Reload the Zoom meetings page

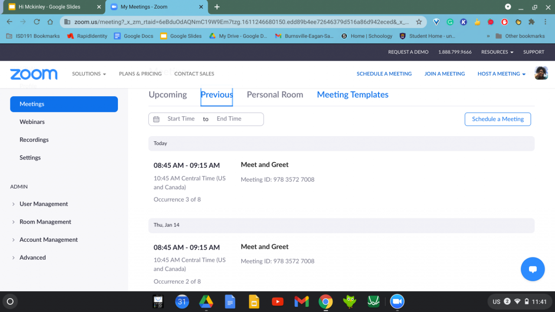(37, 22)
